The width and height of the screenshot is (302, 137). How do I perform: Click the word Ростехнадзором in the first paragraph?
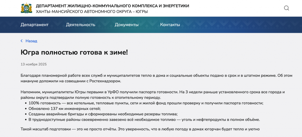pyautogui.click(x=107, y=81)
